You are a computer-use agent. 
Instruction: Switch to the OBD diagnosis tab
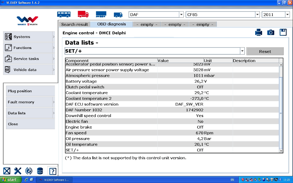click(x=112, y=24)
